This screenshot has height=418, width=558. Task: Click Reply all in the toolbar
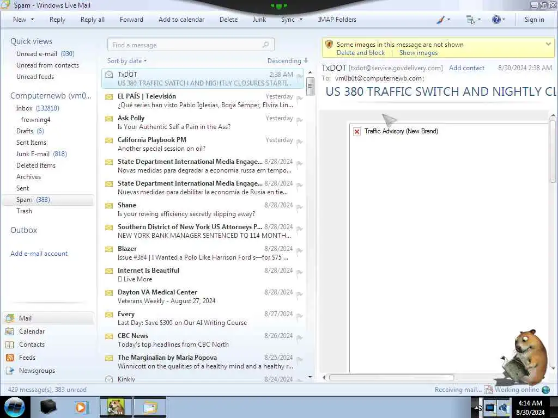coord(93,20)
